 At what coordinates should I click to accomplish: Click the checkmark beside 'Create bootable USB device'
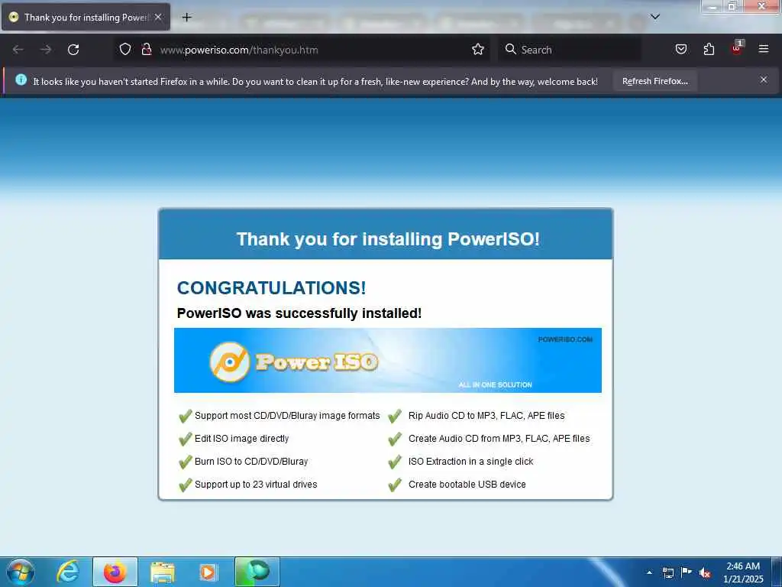click(x=395, y=484)
